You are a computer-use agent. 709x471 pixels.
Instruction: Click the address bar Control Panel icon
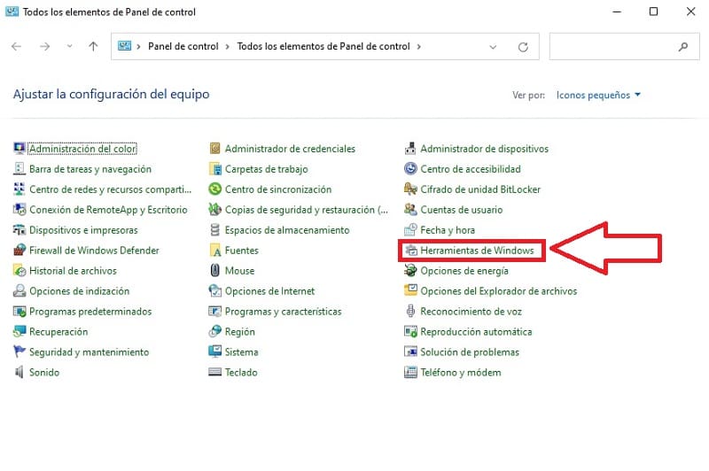coord(124,46)
